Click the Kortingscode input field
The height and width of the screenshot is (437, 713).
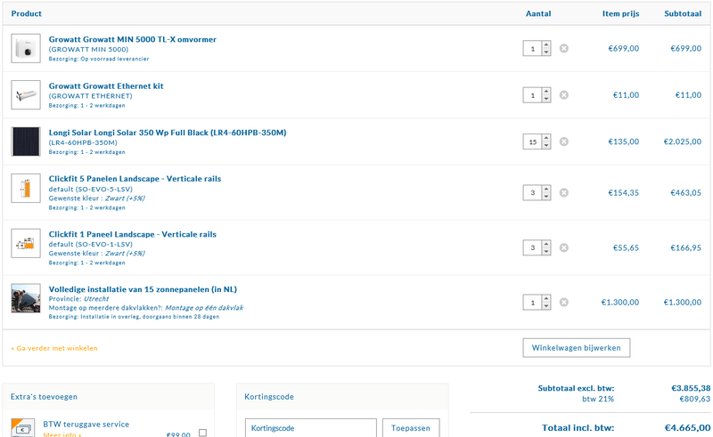310,428
